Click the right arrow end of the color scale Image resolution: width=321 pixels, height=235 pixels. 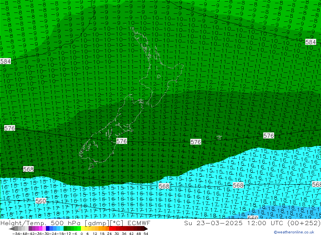(x=146, y=229)
